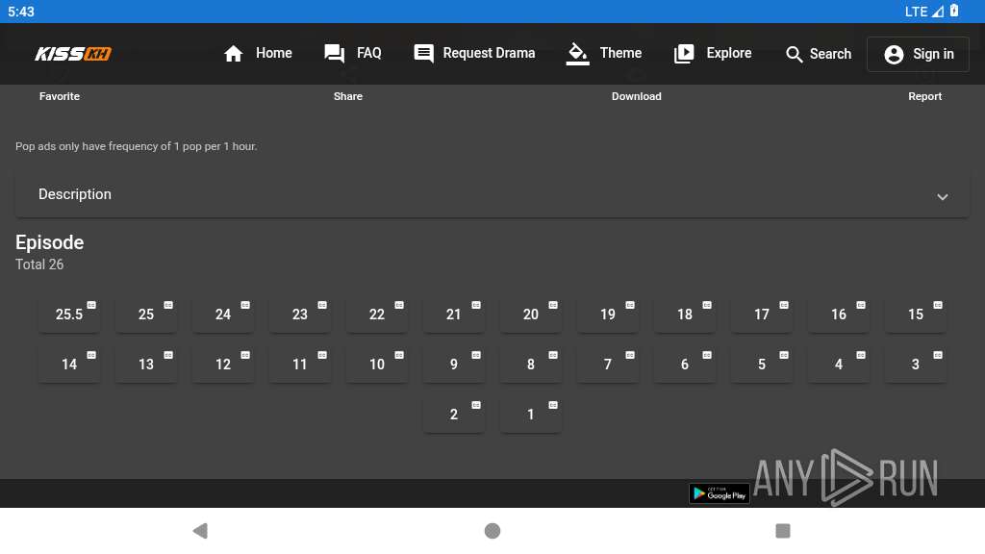Select episode 25
The width and height of the screenshot is (985, 554).
point(146,315)
